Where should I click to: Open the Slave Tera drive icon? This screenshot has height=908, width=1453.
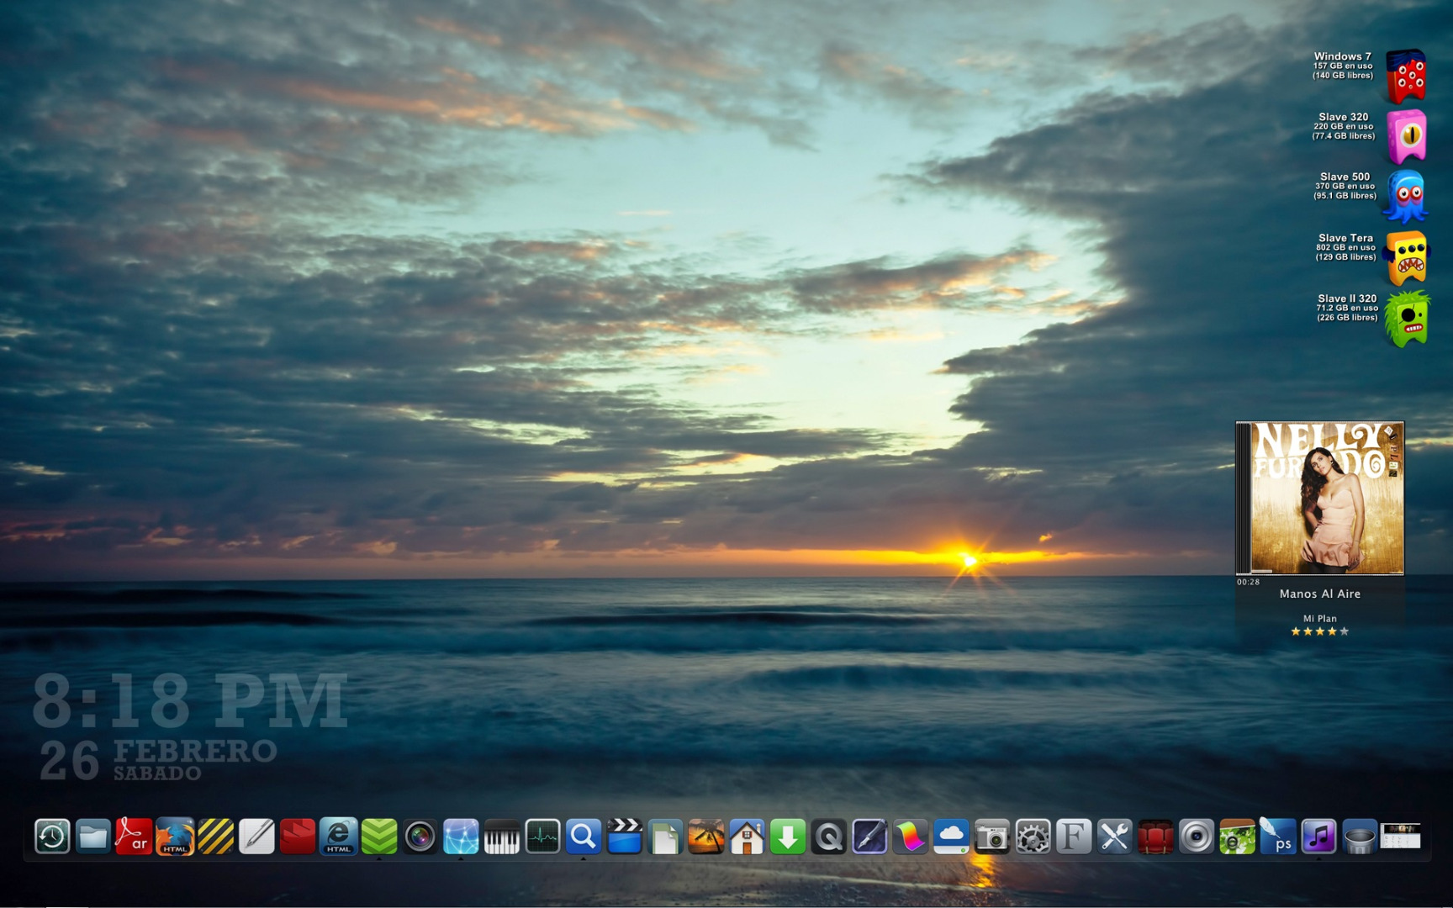pyautogui.click(x=1406, y=258)
